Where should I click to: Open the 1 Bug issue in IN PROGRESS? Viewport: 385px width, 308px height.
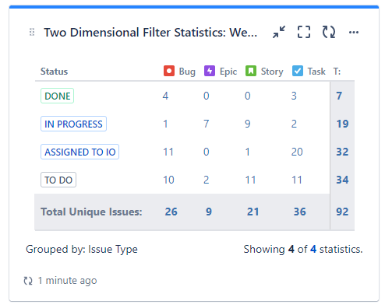tap(165, 124)
